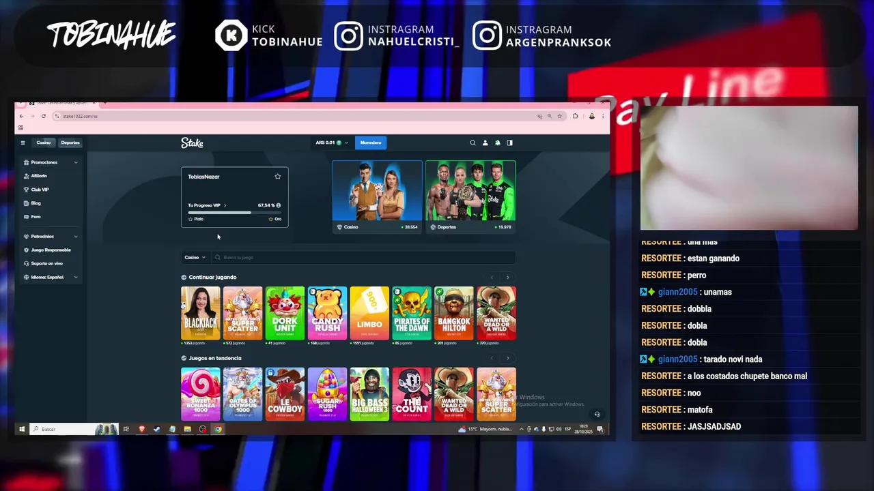Open the Windows Start button
This screenshot has height=491, width=874.
click(x=22, y=429)
